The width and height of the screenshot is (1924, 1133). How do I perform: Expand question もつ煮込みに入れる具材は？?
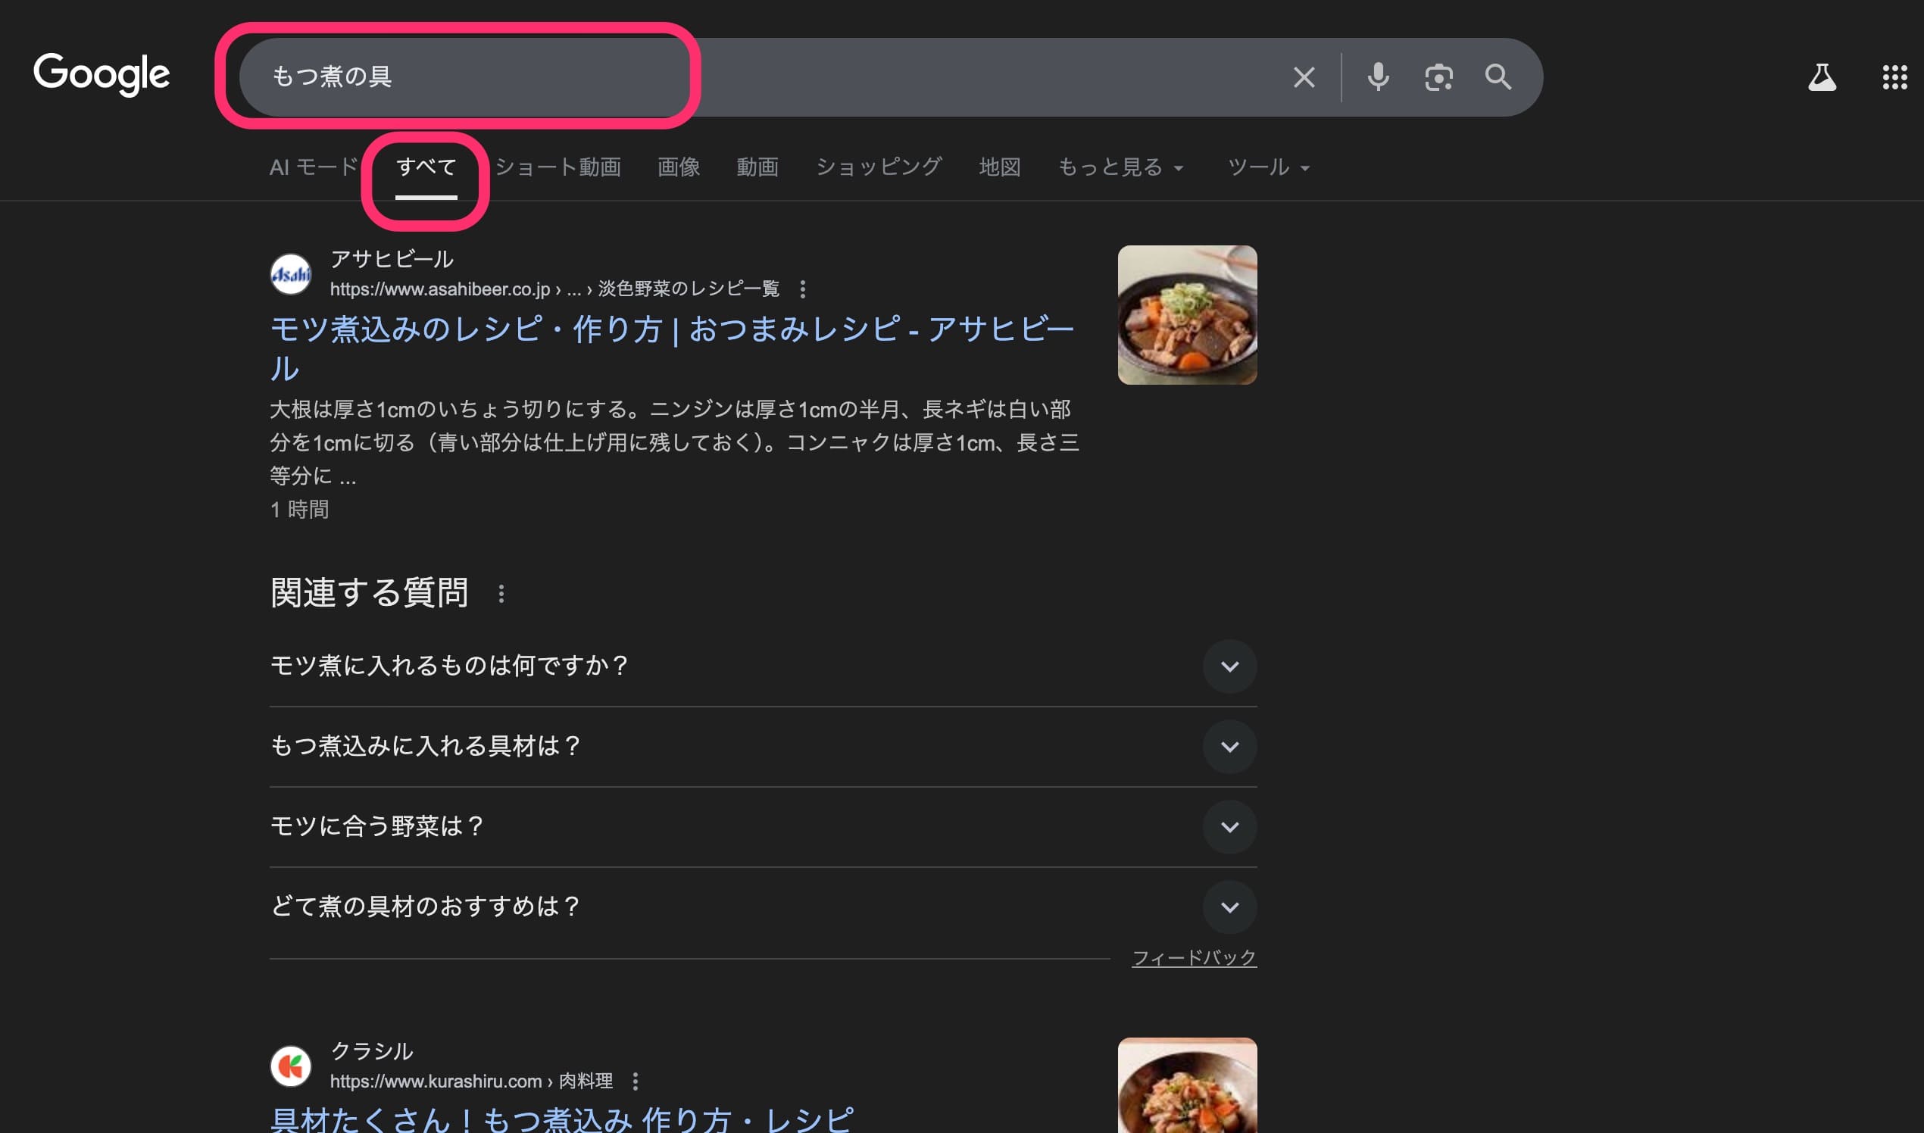tap(1229, 747)
